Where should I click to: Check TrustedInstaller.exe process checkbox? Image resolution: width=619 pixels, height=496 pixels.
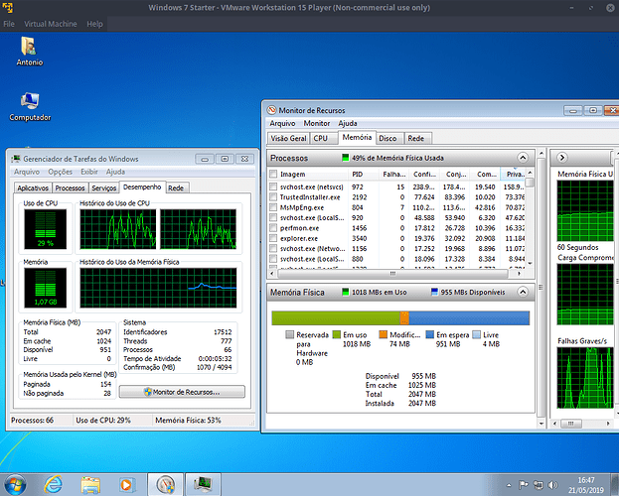pyautogui.click(x=273, y=196)
